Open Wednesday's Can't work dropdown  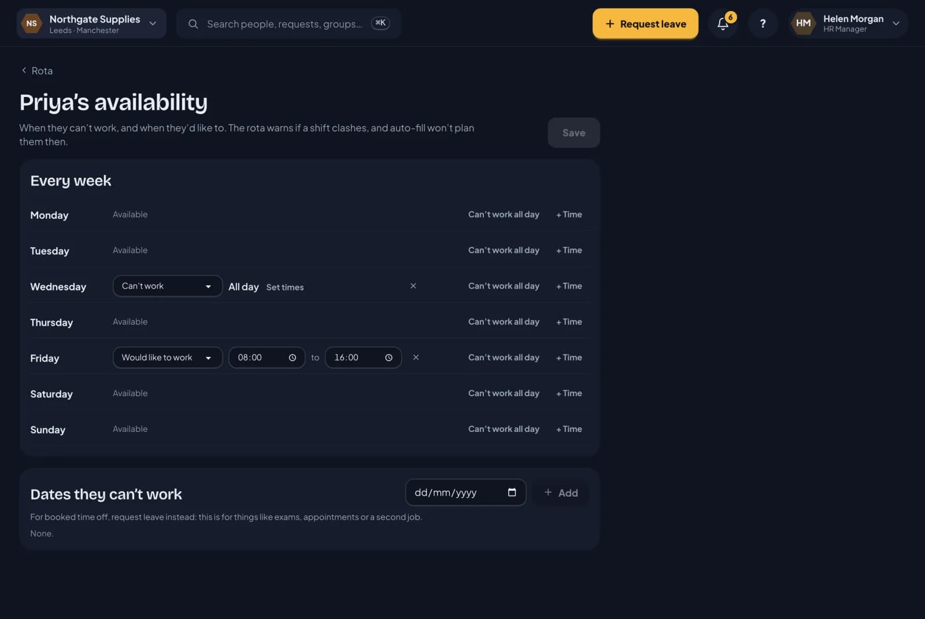tap(168, 286)
